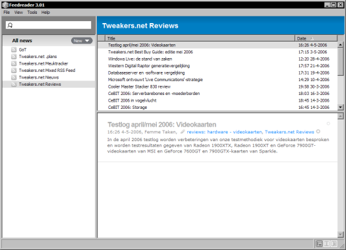Click the sort arrow in the Date column header

(312, 38)
